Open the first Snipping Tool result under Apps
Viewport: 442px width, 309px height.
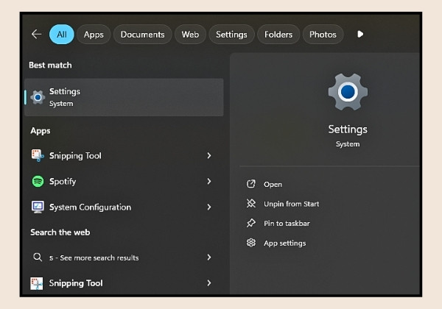(122, 156)
